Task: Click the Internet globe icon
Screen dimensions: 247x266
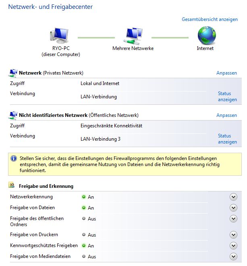Action: pyautogui.click(x=207, y=35)
